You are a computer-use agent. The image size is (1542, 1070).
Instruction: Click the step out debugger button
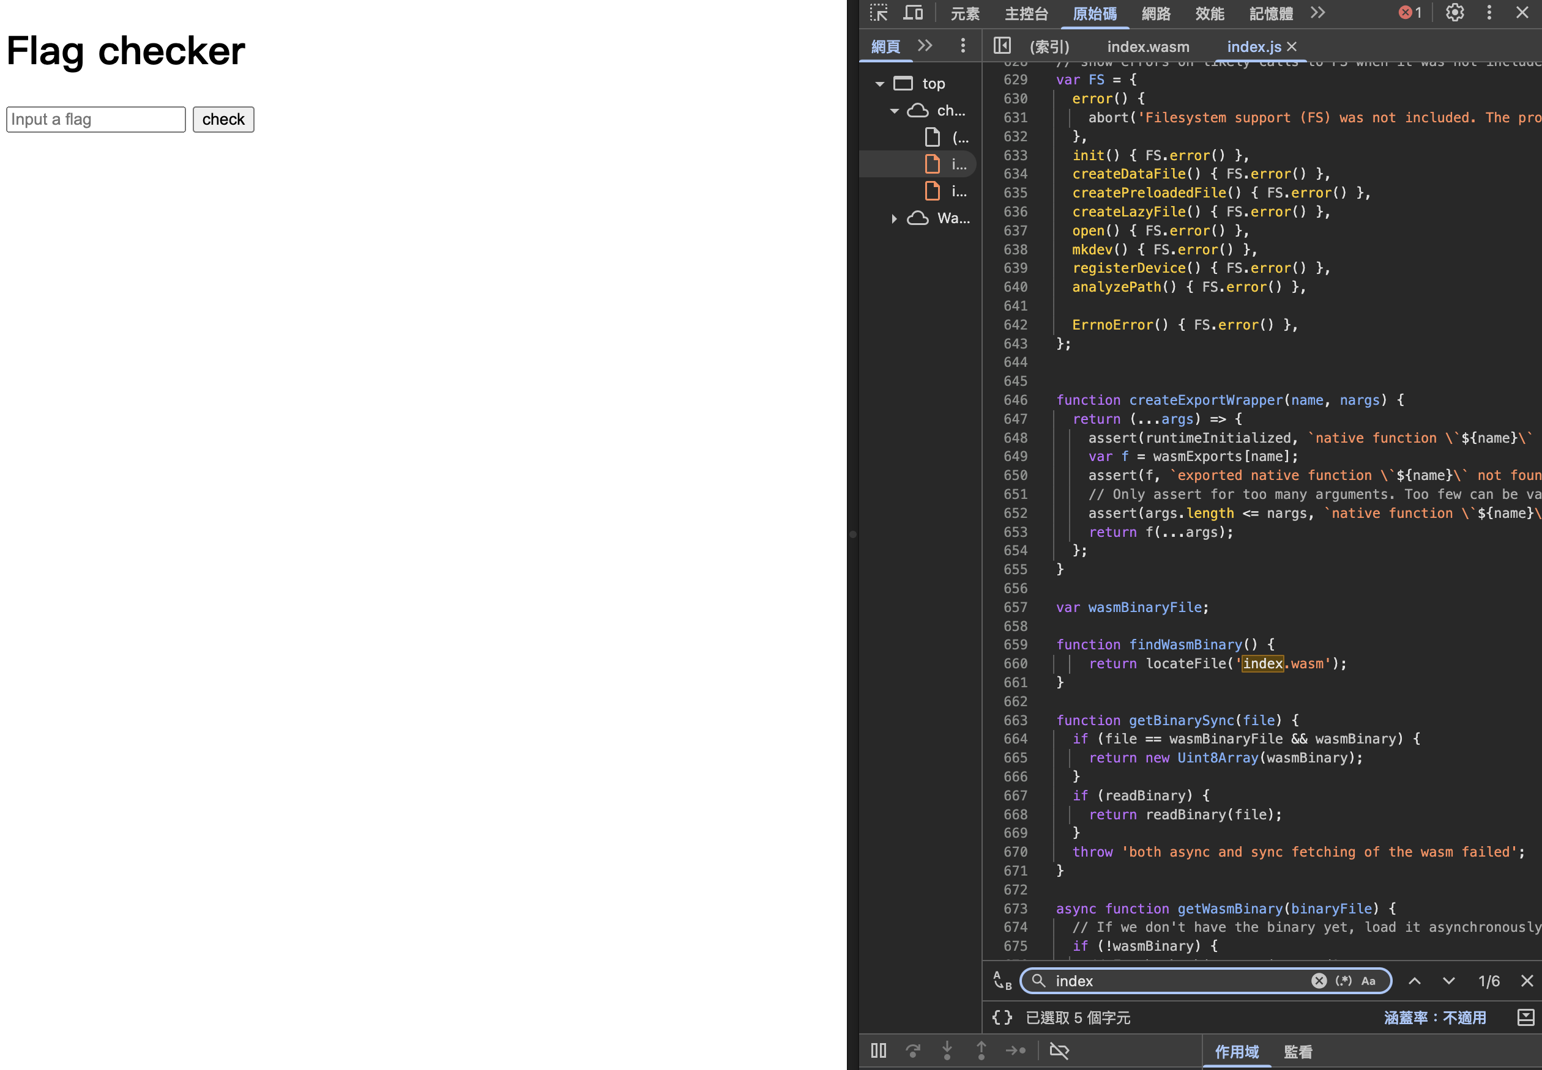click(981, 1050)
